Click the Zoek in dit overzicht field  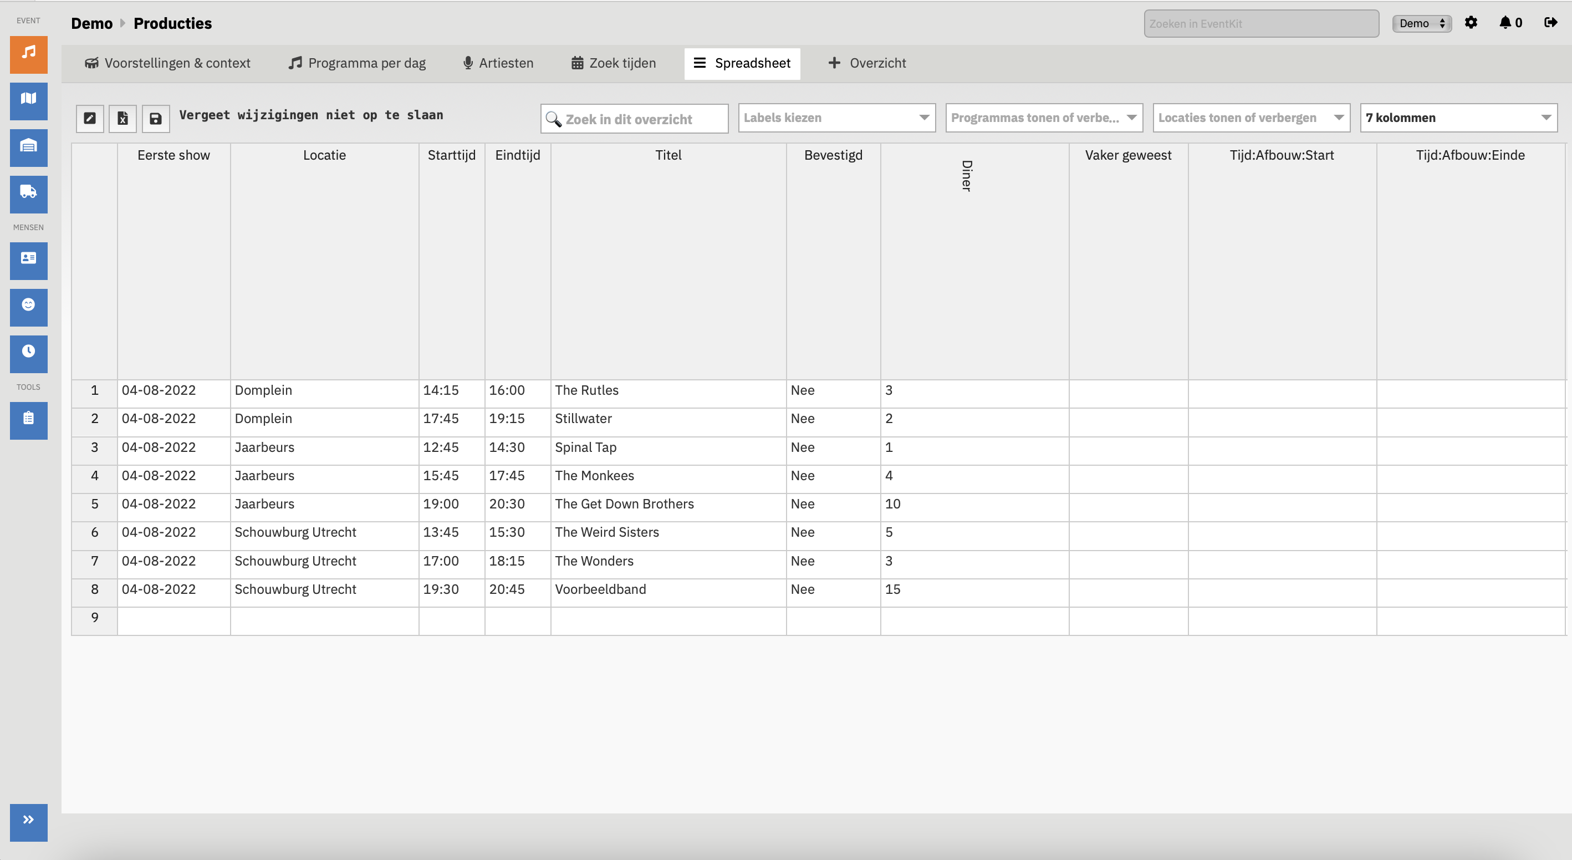click(635, 119)
